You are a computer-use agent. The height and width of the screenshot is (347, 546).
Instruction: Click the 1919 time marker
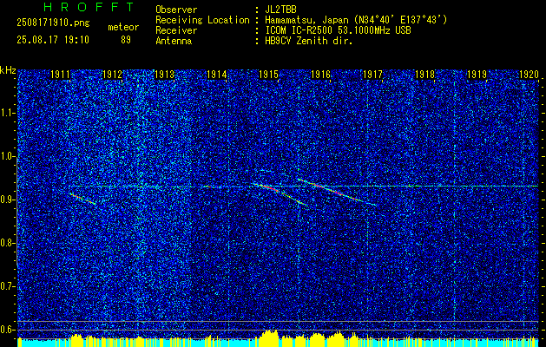[x=477, y=74]
